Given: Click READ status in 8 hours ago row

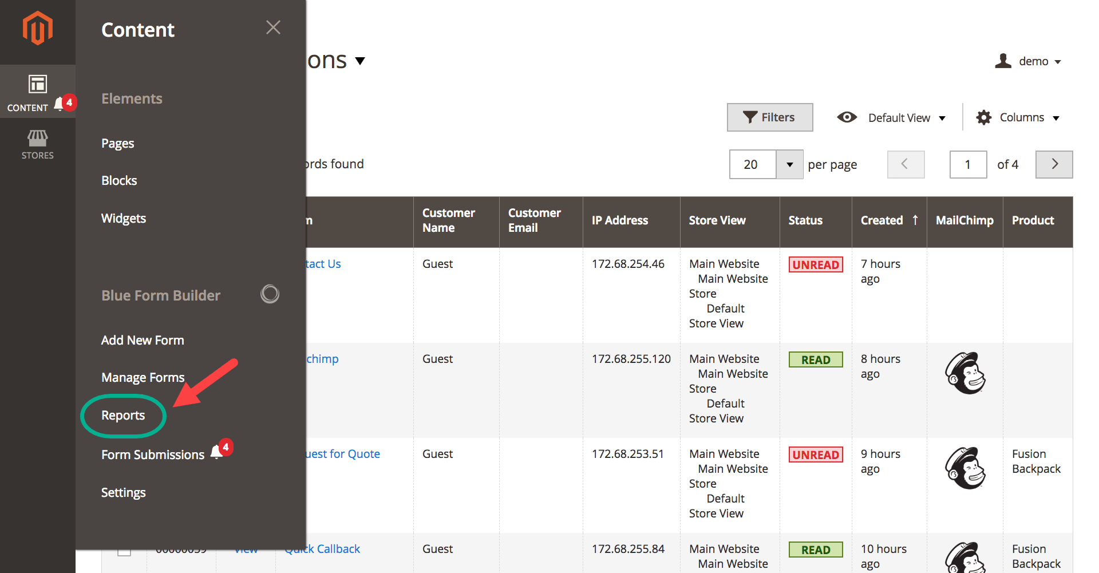Looking at the screenshot, I should click(816, 359).
